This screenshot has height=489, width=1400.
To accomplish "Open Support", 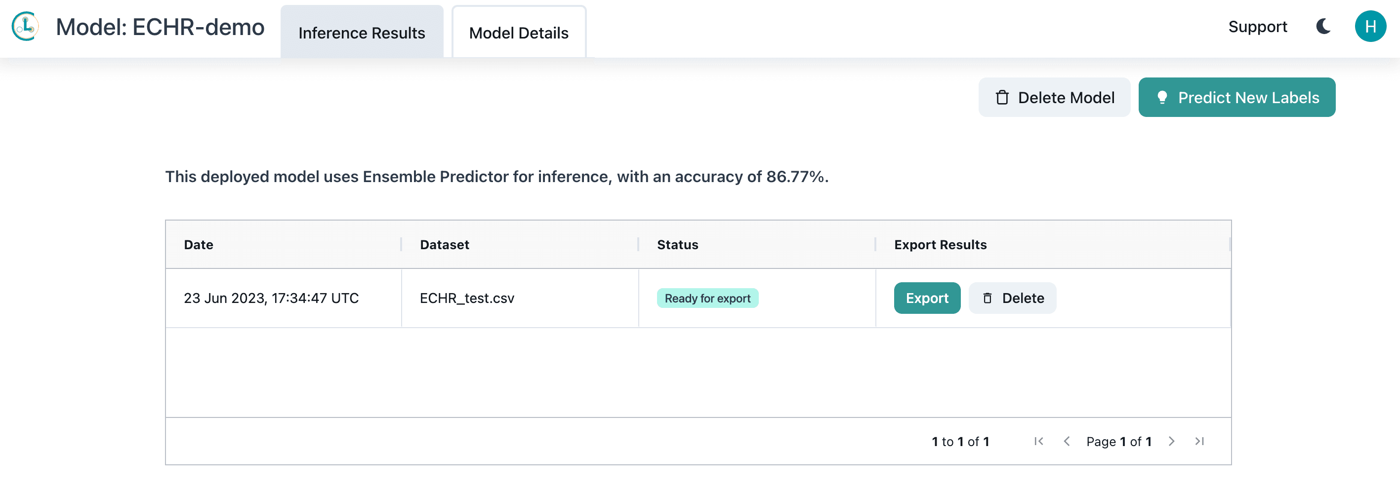I will click(x=1258, y=26).
